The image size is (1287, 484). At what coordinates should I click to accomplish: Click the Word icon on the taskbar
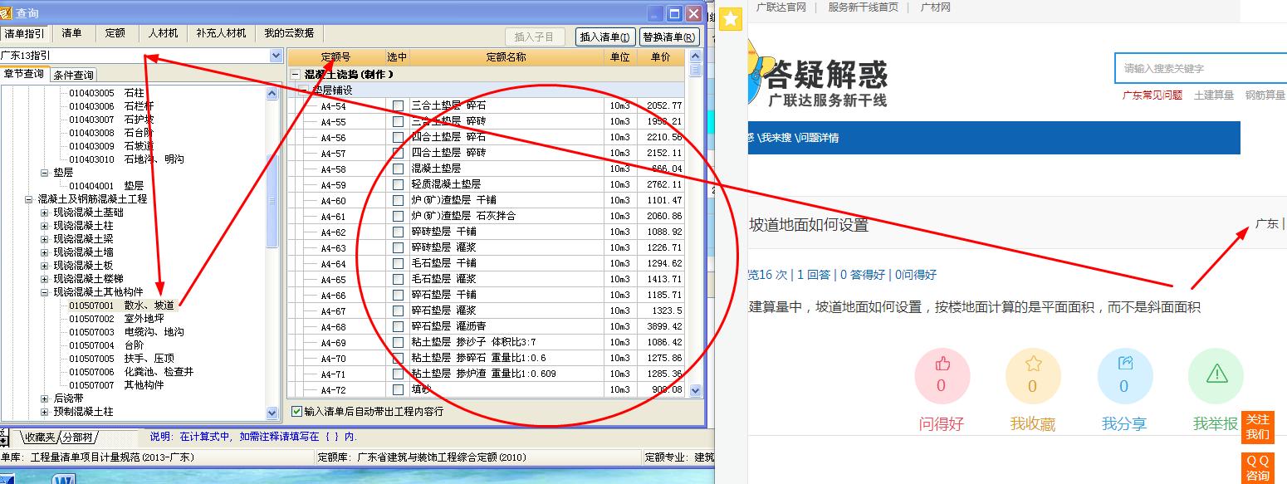pyautogui.click(x=64, y=478)
